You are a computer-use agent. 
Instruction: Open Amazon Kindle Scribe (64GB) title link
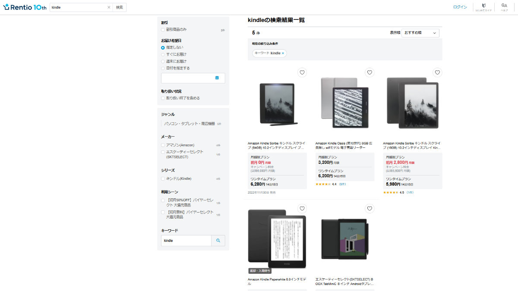(x=277, y=145)
